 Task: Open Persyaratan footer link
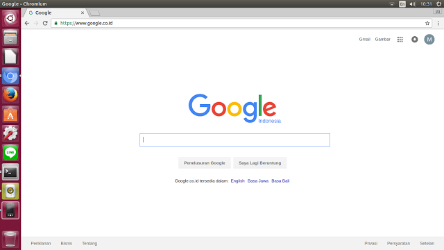tap(398, 244)
